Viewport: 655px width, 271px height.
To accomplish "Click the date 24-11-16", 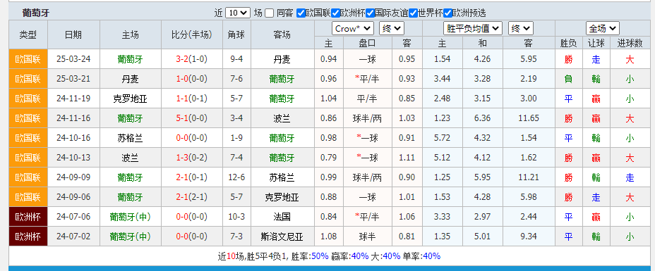I will pos(73,118).
